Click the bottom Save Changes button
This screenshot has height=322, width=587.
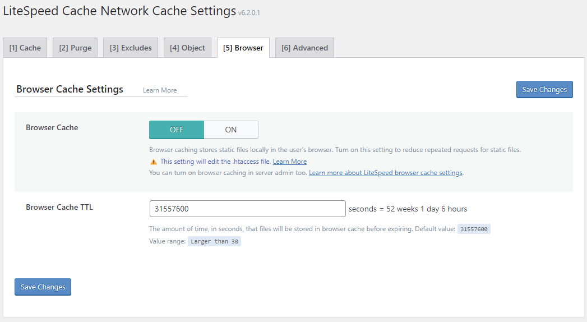pyautogui.click(x=43, y=287)
